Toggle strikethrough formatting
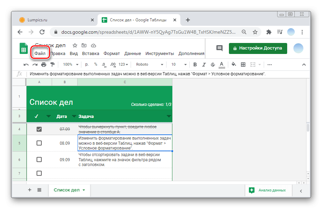This screenshot has height=209, width=322. pyautogui.click(x=213, y=65)
